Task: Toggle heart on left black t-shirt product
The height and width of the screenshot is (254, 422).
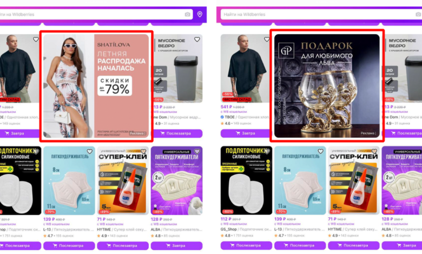Action: pyautogui.click(x=36, y=39)
